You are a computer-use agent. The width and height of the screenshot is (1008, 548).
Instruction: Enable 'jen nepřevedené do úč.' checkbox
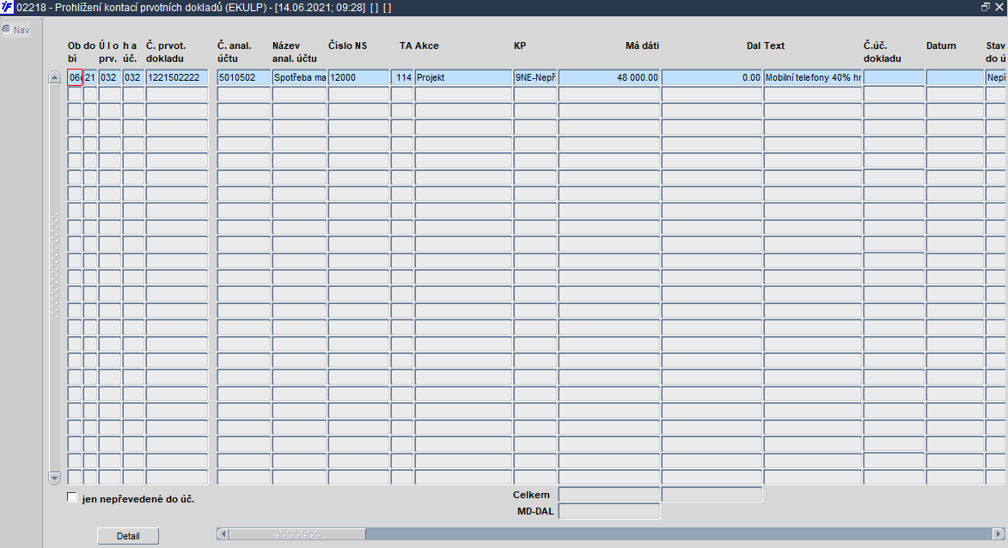tap(72, 498)
